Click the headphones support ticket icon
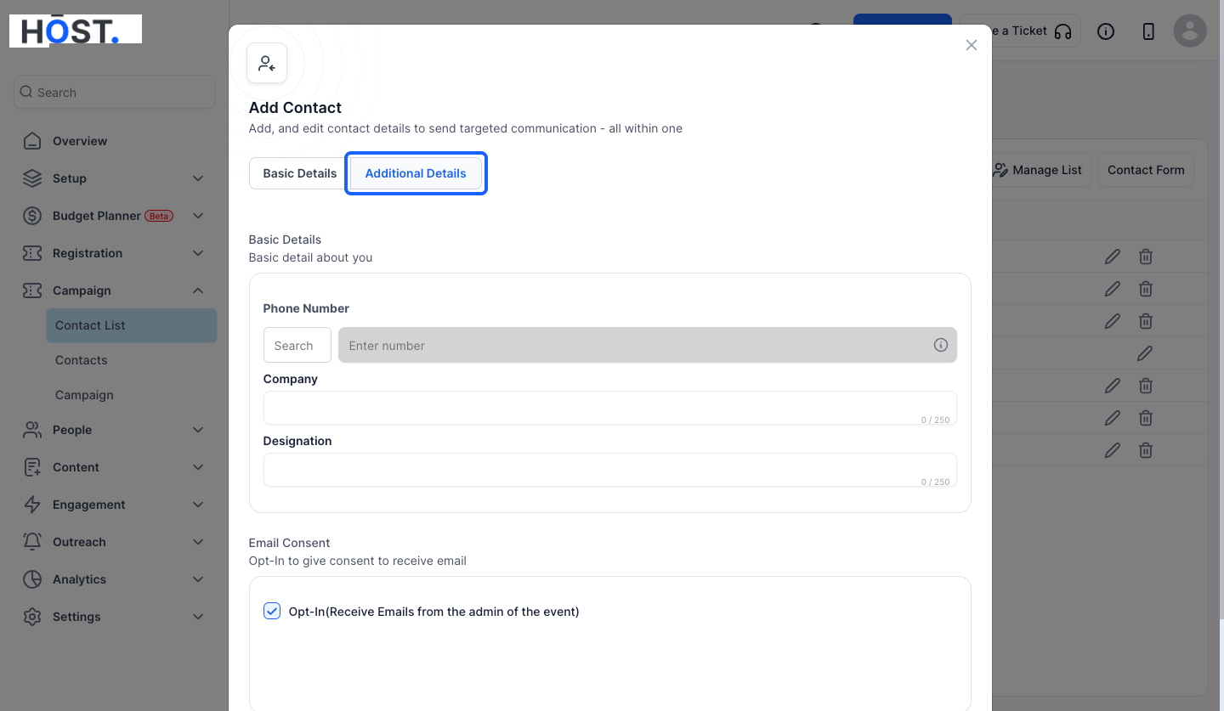The width and height of the screenshot is (1224, 711). click(x=1062, y=31)
